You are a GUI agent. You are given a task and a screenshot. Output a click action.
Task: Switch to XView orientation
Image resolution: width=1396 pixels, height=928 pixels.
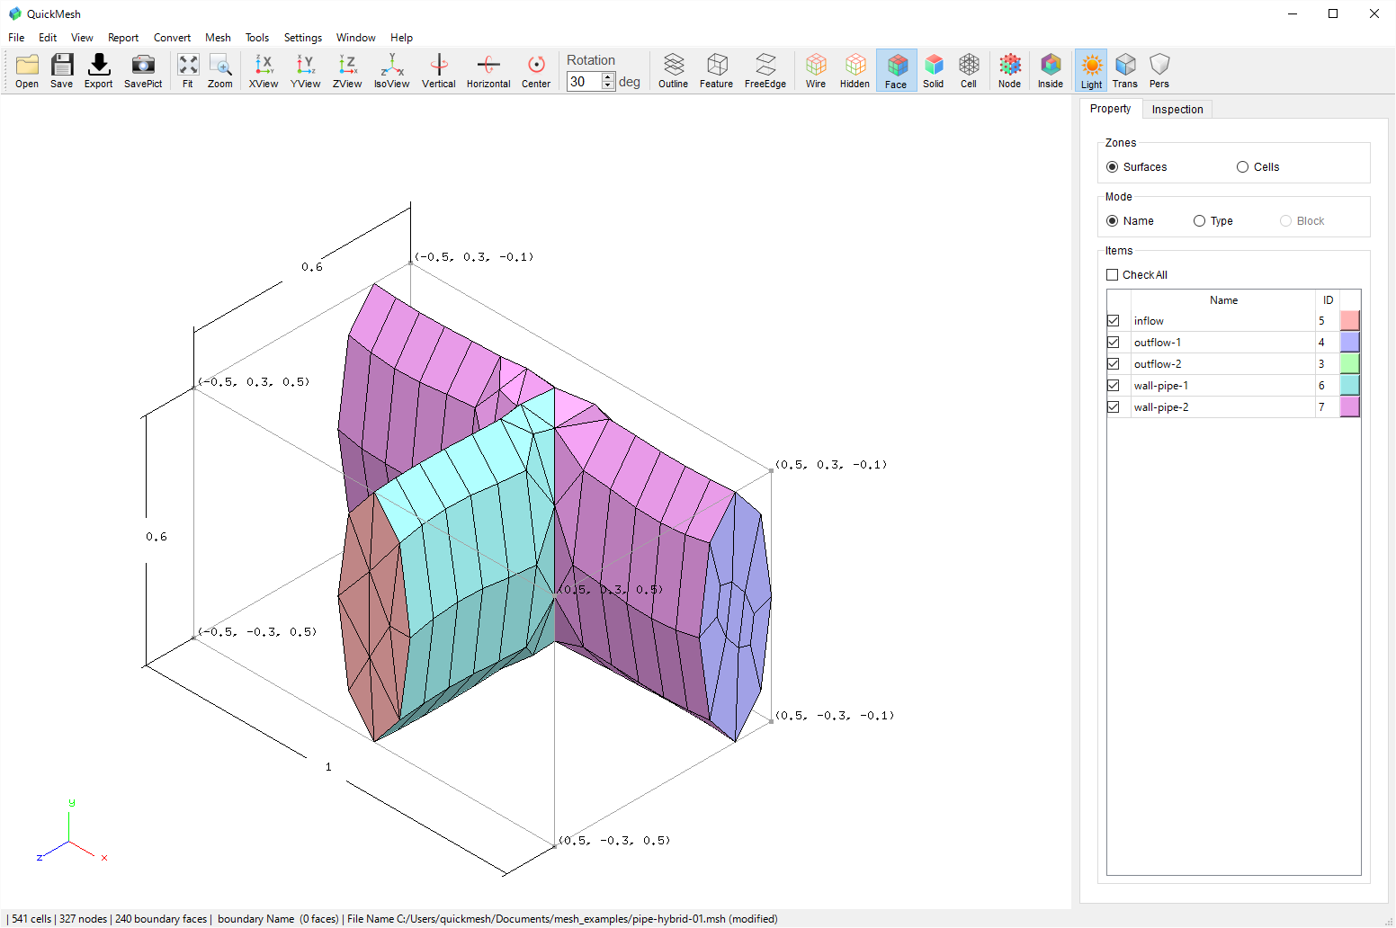pyautogui.click(x=264, y=71)
